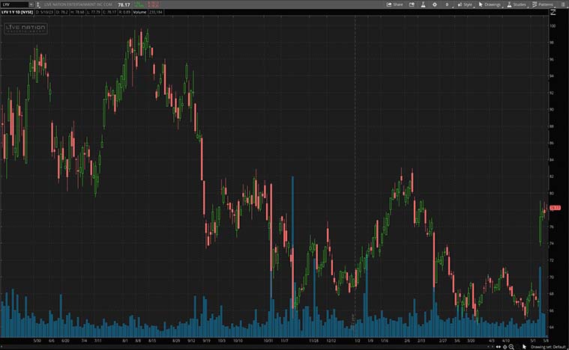
Task: Open the Studies menu
Action: pyautogui.click(x=517, y=4)
